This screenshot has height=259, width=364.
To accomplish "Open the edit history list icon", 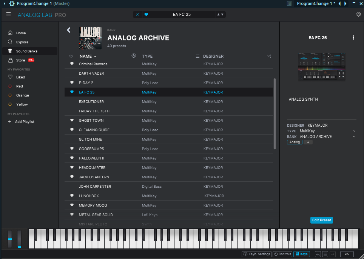I will coord(325,254).
